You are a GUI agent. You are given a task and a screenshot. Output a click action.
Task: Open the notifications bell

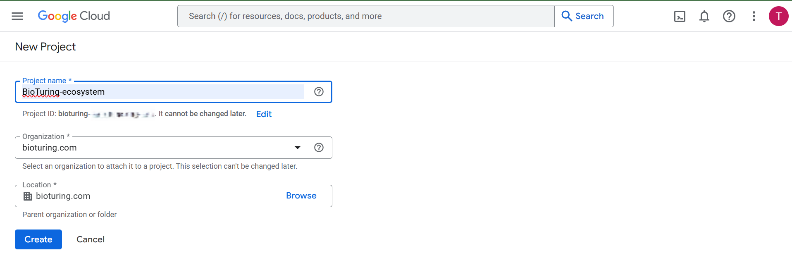(x=704, y=16)
